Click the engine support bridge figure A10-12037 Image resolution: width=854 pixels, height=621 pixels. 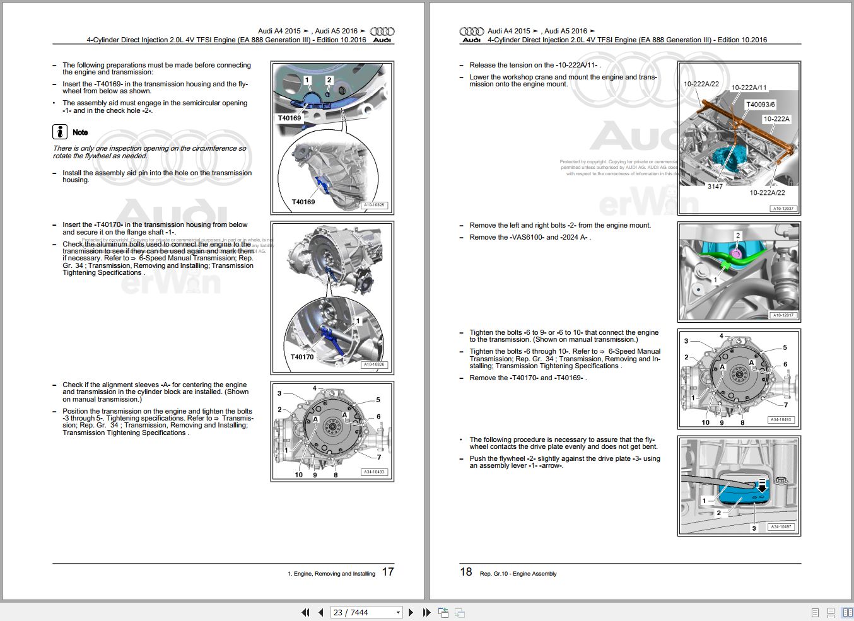pyautogui.click(x=739, y=138)
